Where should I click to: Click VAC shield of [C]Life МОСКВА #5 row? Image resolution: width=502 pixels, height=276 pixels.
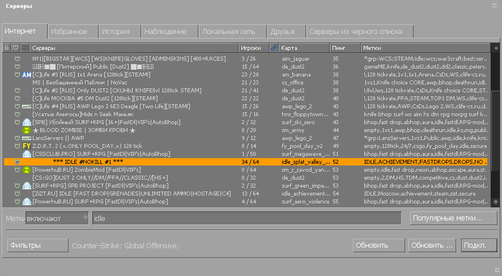point(18,98)
